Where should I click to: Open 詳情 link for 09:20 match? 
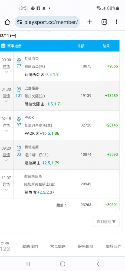[6, 155]
